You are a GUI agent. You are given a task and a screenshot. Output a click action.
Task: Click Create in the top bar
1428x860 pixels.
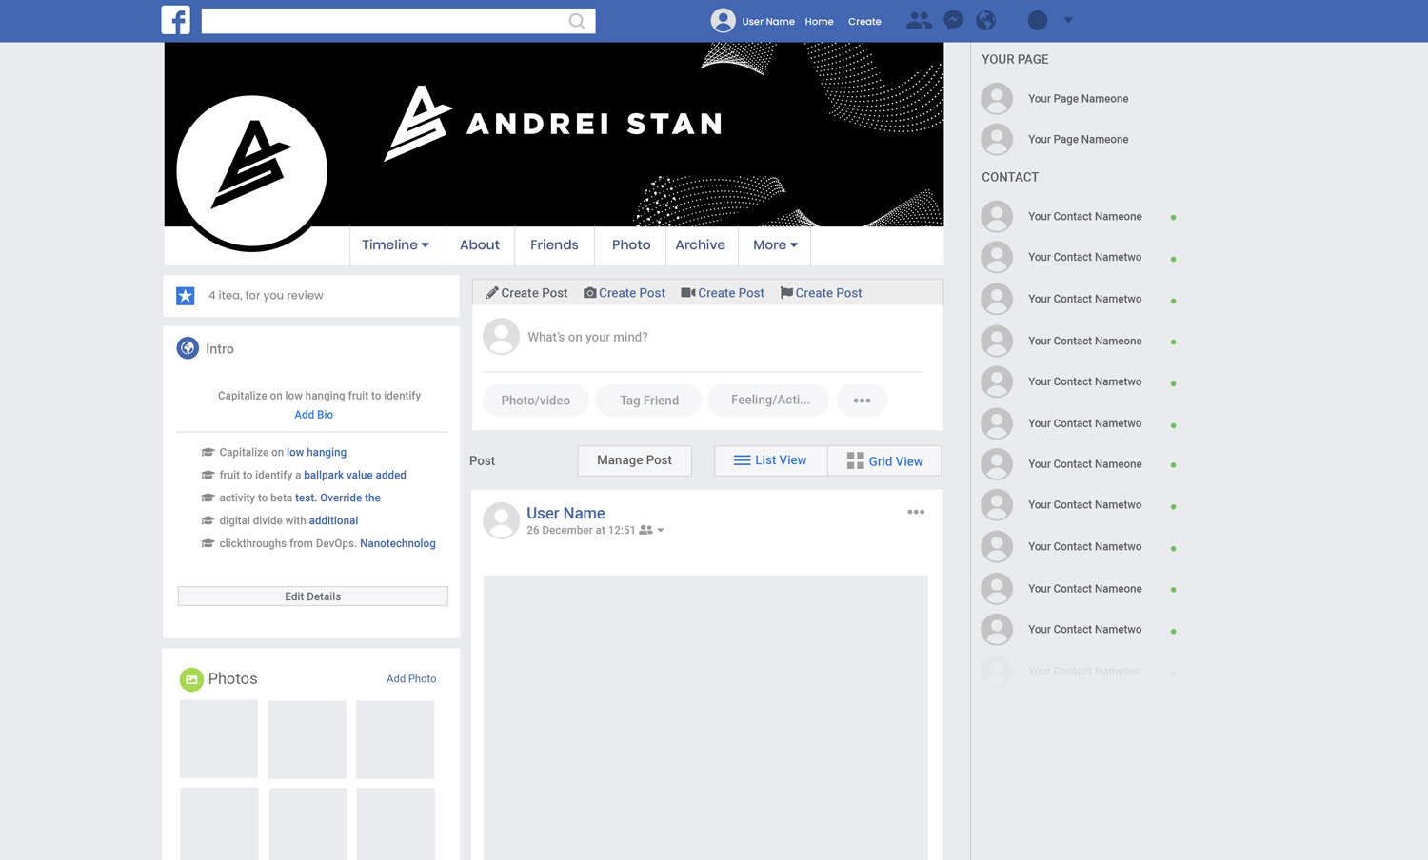pyautogui.click(x=864, y=21)
